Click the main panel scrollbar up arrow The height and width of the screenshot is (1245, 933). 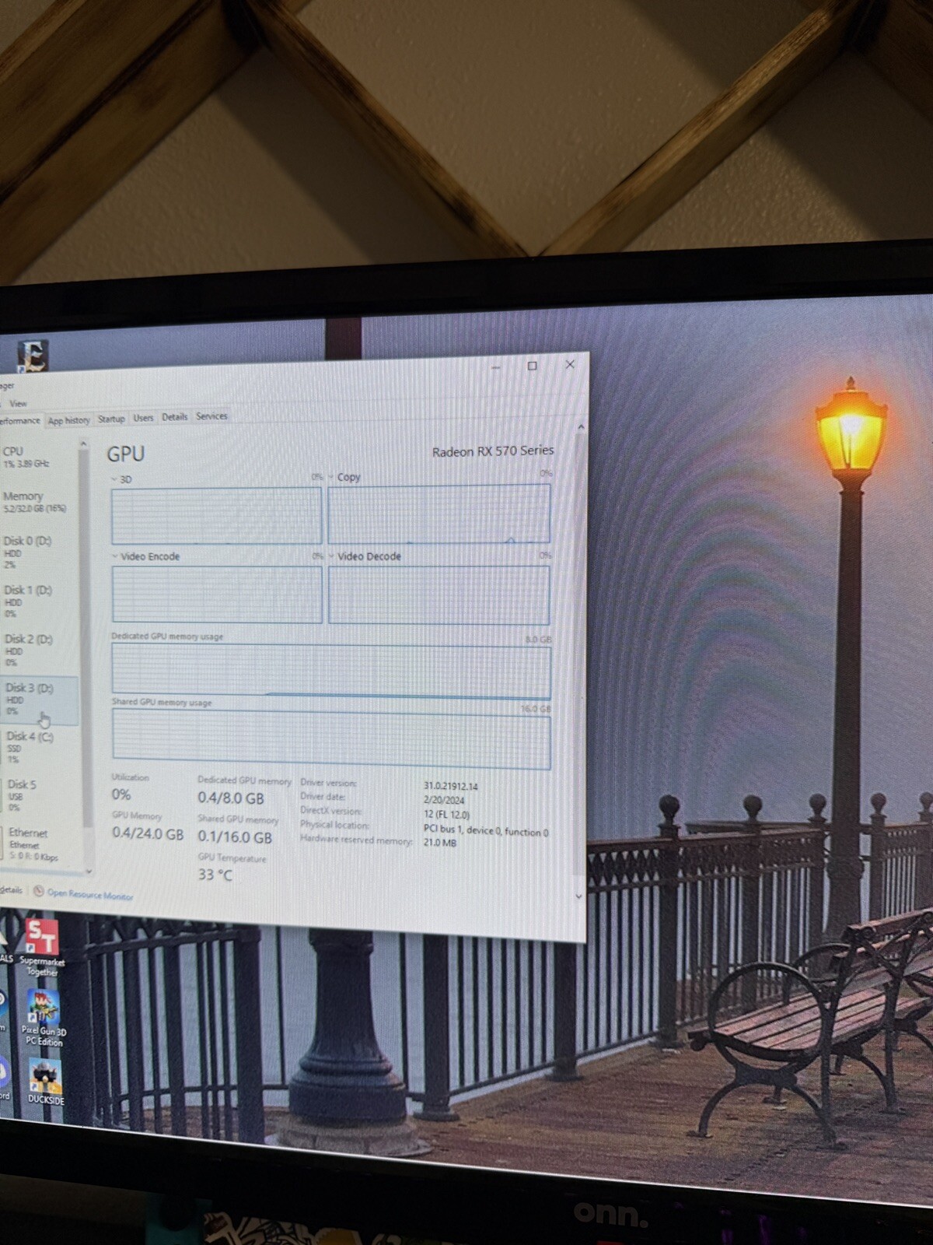click(580, 427)
